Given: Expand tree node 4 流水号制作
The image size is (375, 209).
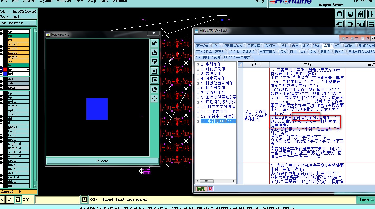Looking at the screenshot, I should (x=198, y=78).
